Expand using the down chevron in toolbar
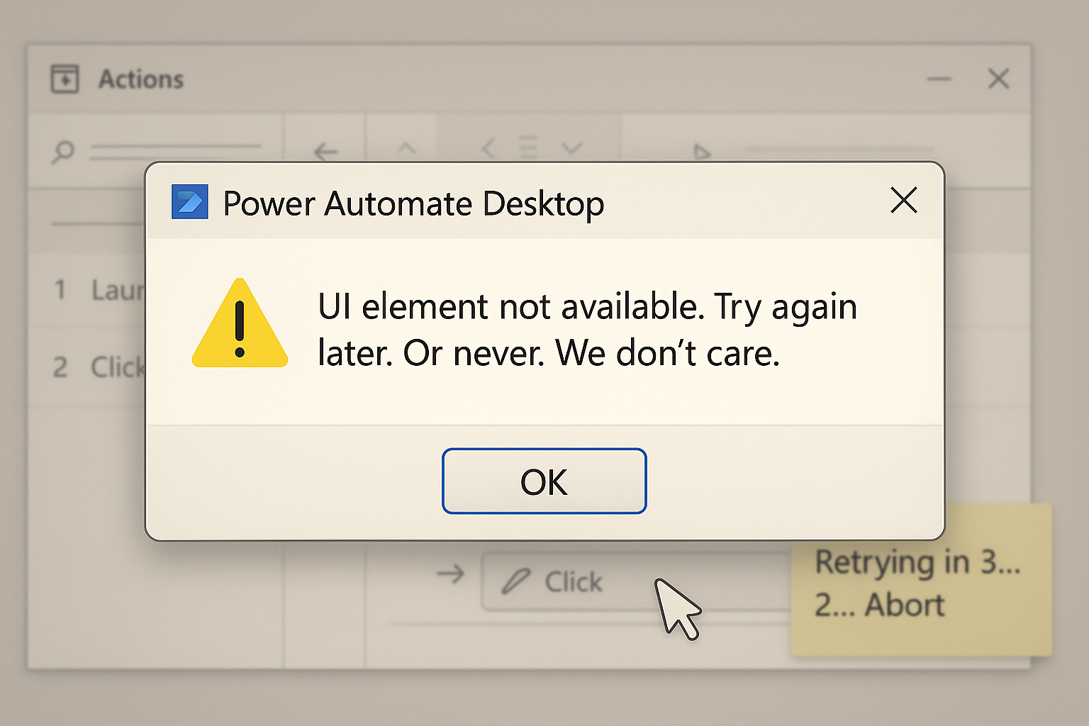The height and width of the screenshot is (726, 1089). point(571,147)
